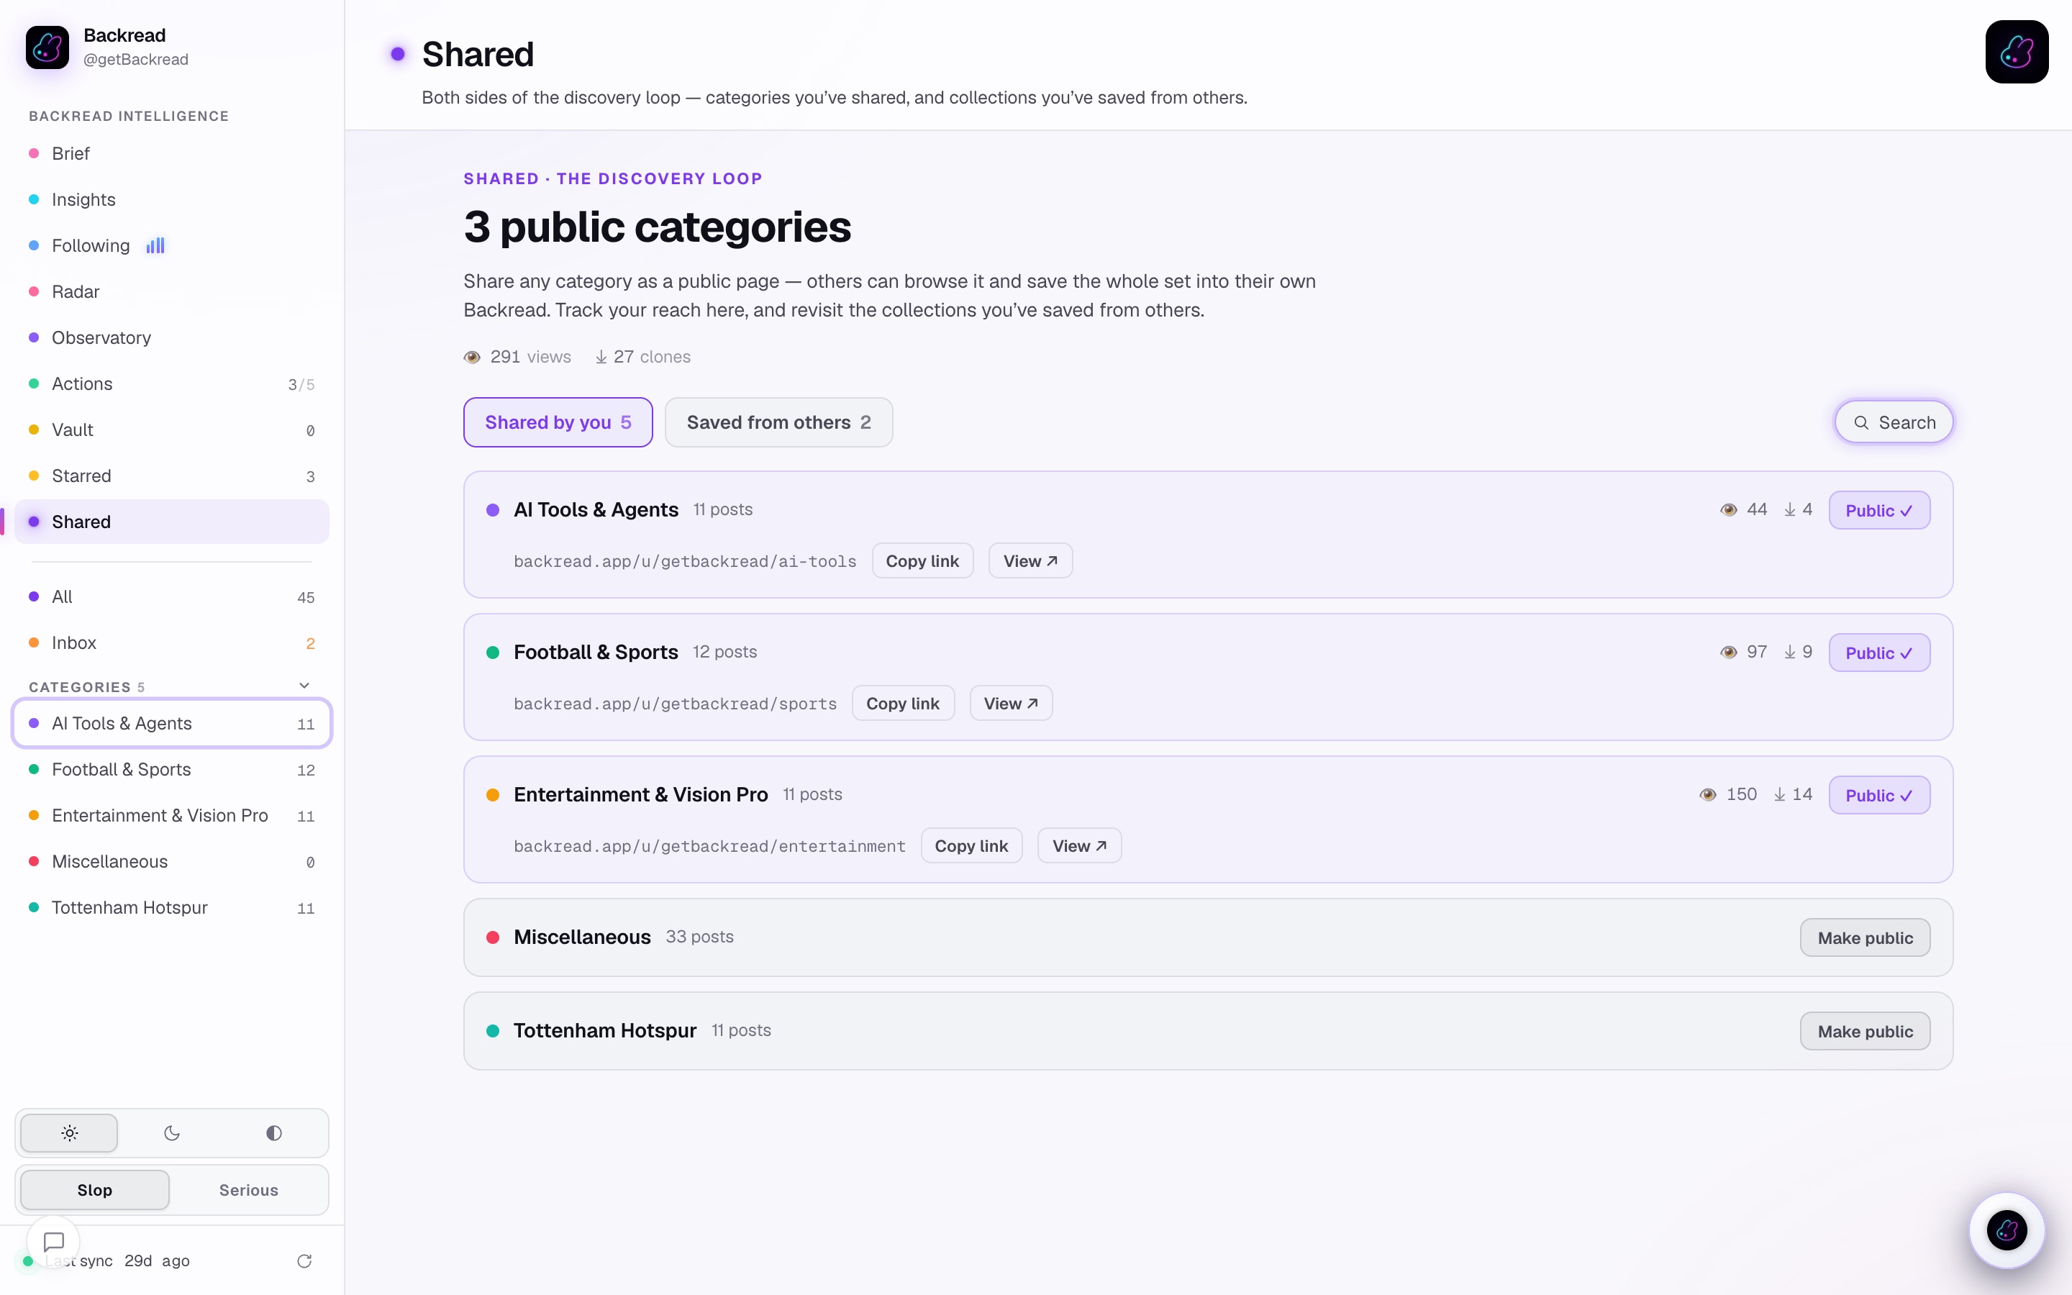Copy link for the entertainment page
The height and width of the screenshot is (1295, 2072).
pyautogui.click(x=971, y=846)
